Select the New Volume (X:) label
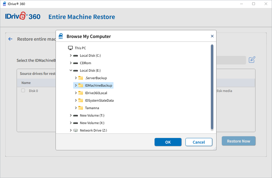Screen dimensions: 272x178 coord(92,123)
